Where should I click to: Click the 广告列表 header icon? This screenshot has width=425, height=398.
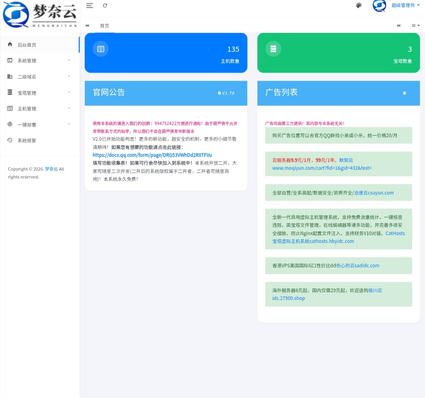pos(405,93)
